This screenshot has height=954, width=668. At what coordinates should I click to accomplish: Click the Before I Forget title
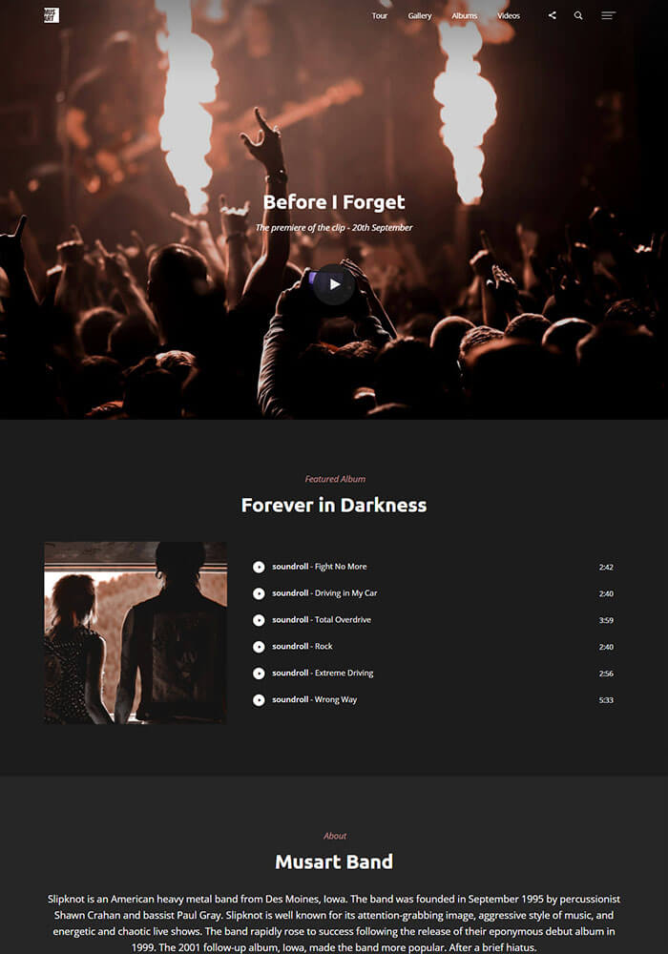(334, 202)
